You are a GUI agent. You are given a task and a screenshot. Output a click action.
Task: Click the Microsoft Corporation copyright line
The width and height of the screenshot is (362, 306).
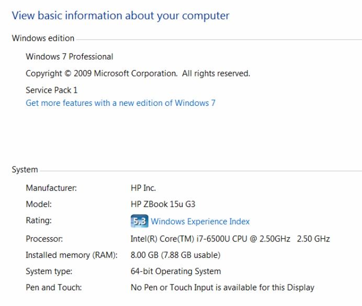click(138, 73)
